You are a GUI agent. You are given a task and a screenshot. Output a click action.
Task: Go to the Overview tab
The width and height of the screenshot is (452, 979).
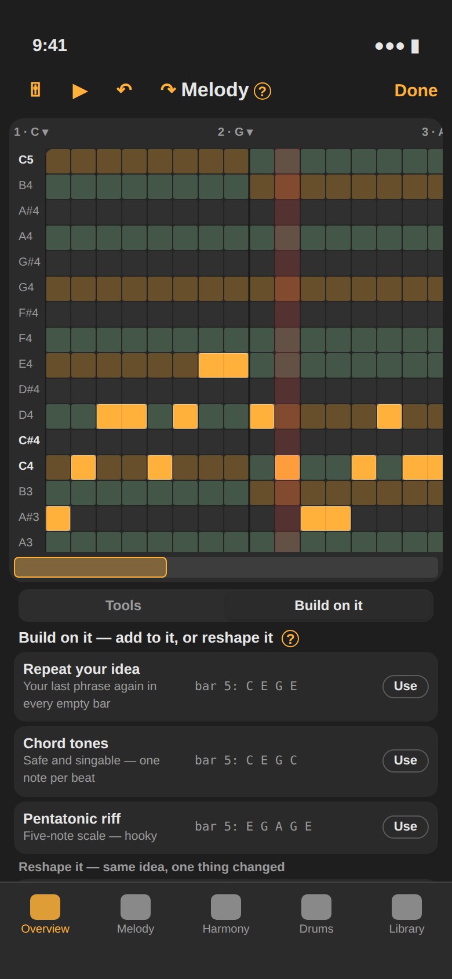45,915
